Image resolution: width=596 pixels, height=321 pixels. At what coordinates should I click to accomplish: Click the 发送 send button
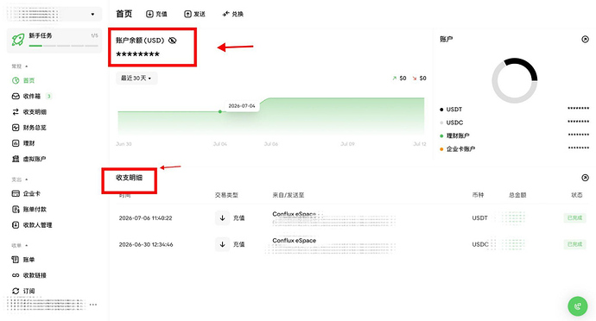(194, 14)
